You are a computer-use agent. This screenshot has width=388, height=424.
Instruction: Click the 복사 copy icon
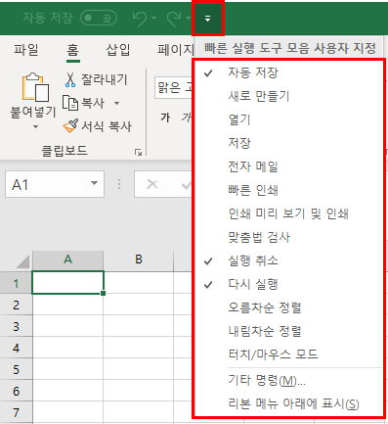pyautogui.click(x=70, y=103)
